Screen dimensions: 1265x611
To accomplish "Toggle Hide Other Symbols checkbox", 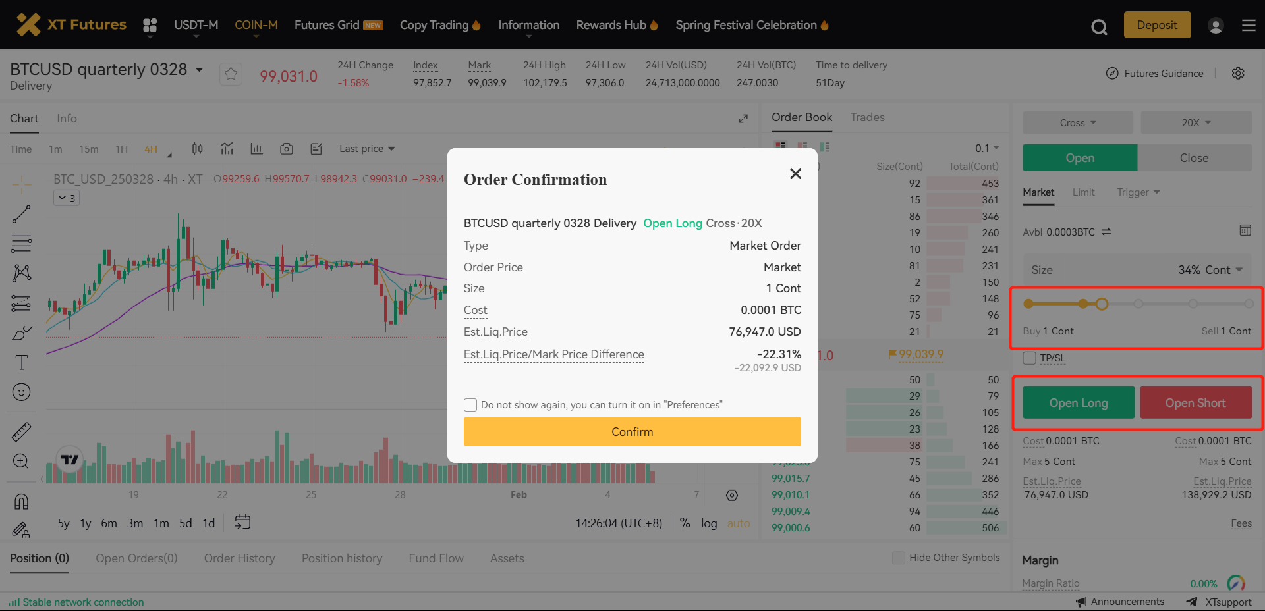I will 898,558.
